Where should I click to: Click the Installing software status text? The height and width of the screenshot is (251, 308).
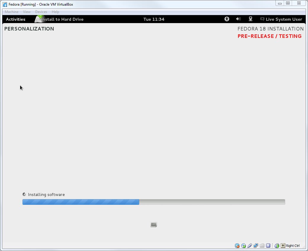46,194
